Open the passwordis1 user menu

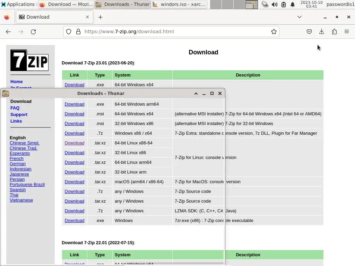[x=340, y=4]
